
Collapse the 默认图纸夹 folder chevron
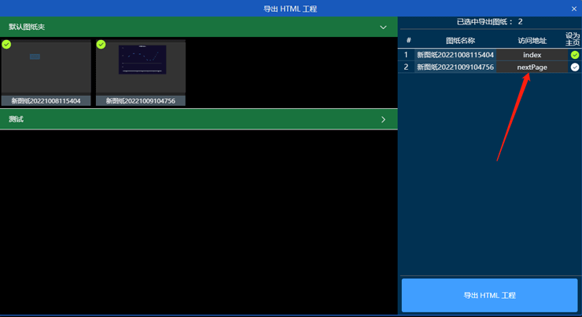[x=383, y=27]
